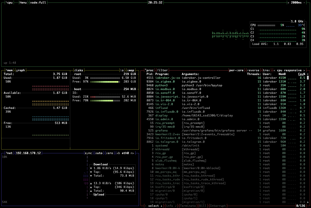Open the Menu at top of cpu box
Screen dimensions: 311x208
coord(23,3)
